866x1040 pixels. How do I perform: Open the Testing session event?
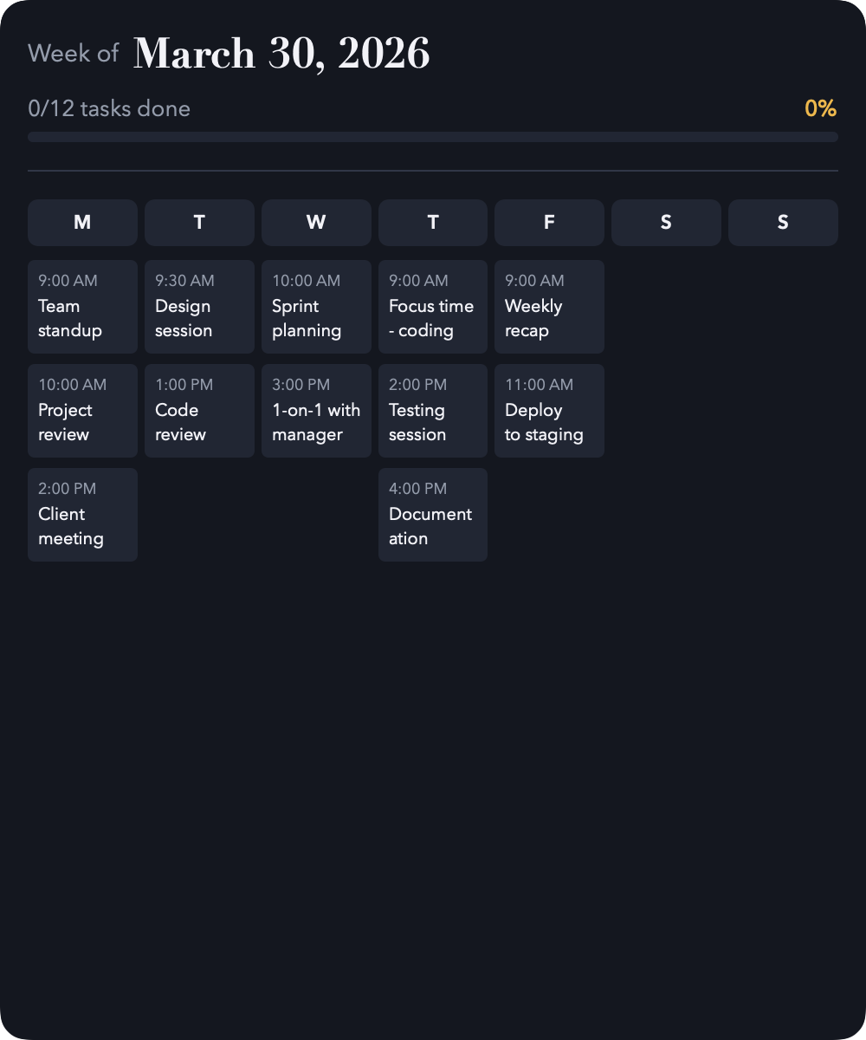433,411
